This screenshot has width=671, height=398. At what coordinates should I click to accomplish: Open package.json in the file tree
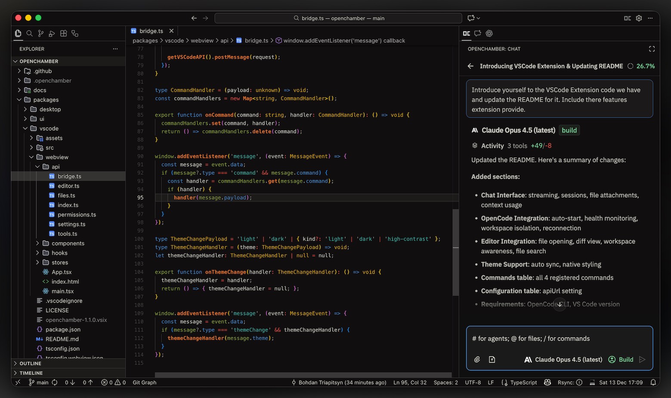click(63, 329)
